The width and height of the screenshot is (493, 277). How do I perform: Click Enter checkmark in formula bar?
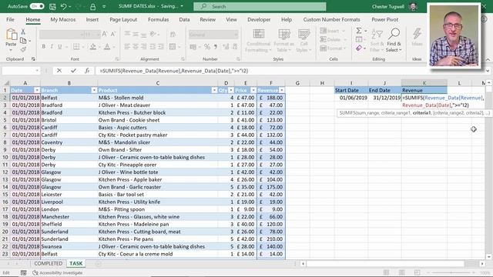point(73,71)
